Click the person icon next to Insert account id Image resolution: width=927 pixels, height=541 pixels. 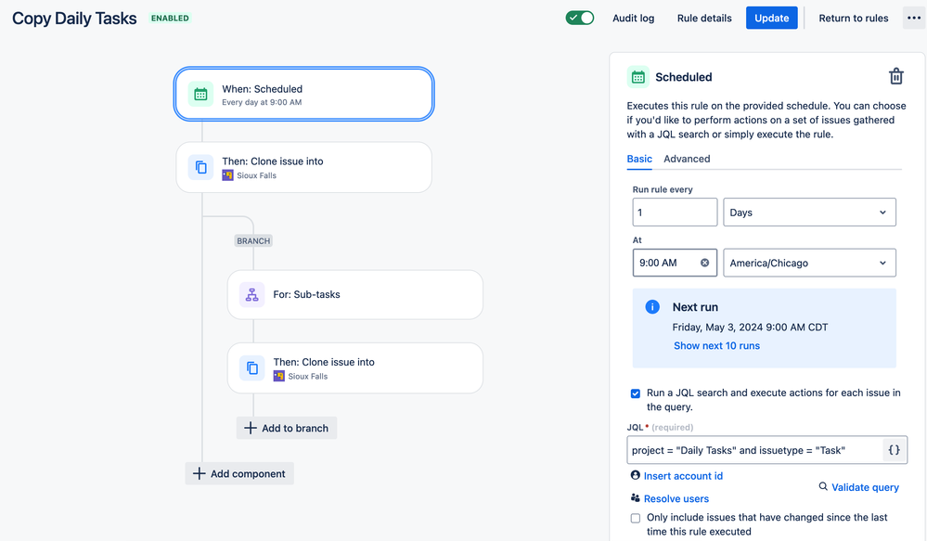coord(635,475)
